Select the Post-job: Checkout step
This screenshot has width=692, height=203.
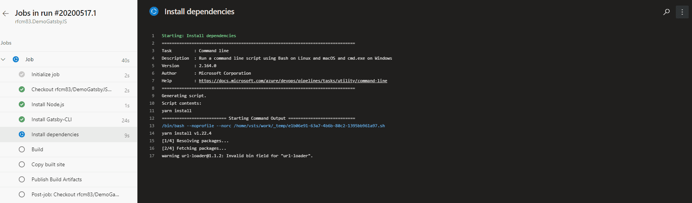68,194
